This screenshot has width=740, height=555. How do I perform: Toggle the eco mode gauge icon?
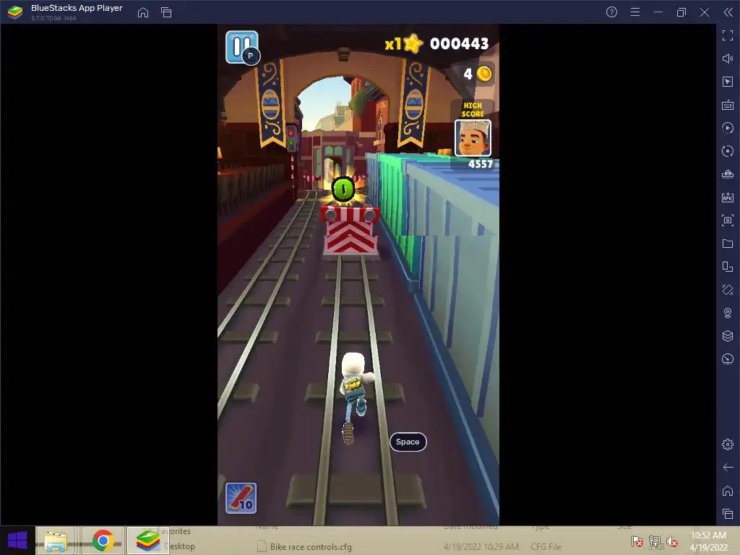pyautogui.click(x=728, y=359)
